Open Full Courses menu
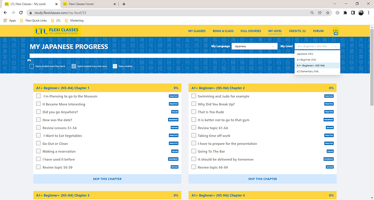This screenshot has height=200, width=374. (250, 31)
